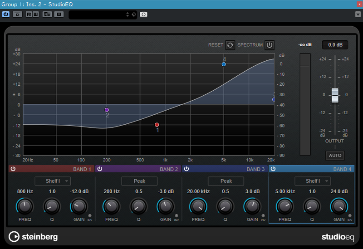Viewport: 363px width, 249px height.
Task: Select the Band 1 header tab
Action: [x=51, y=169]
